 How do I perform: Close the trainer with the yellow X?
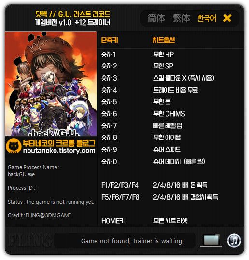227,18
